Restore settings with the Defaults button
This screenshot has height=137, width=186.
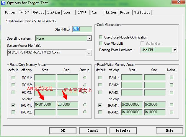click(123, 131)
